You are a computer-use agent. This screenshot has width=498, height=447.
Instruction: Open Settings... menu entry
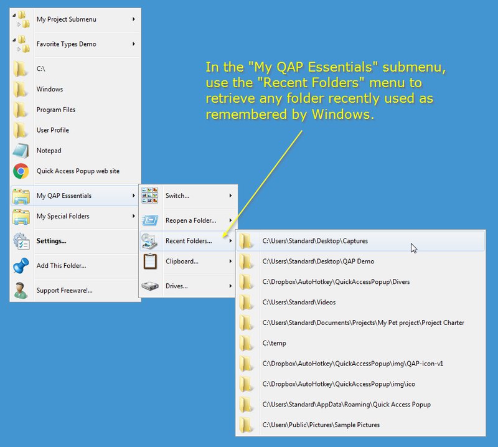(x=75, y=241)
